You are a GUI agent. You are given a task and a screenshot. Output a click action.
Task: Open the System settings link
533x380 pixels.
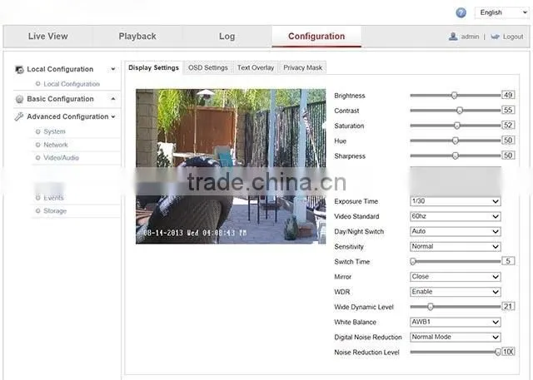54,131
